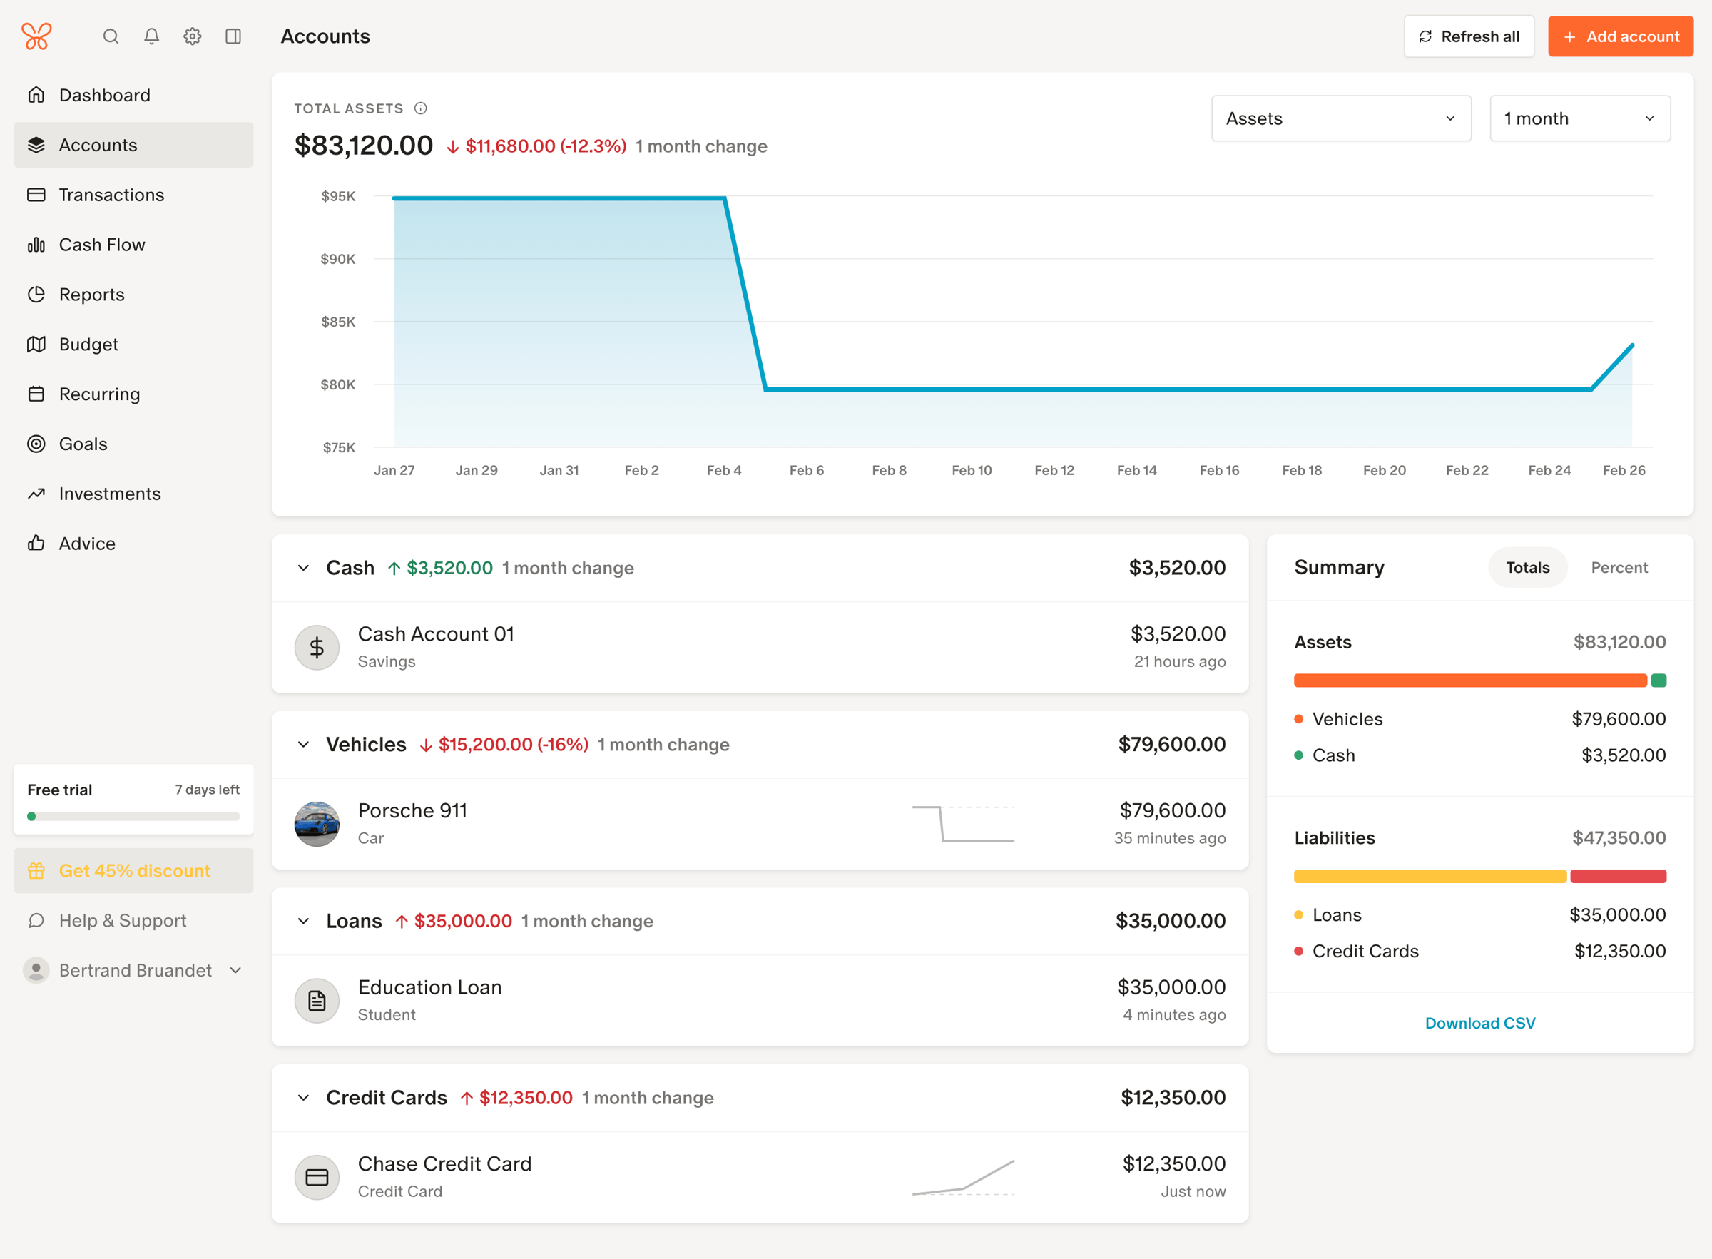
Task: Open notifications bell icon
Action: (152, 36)
